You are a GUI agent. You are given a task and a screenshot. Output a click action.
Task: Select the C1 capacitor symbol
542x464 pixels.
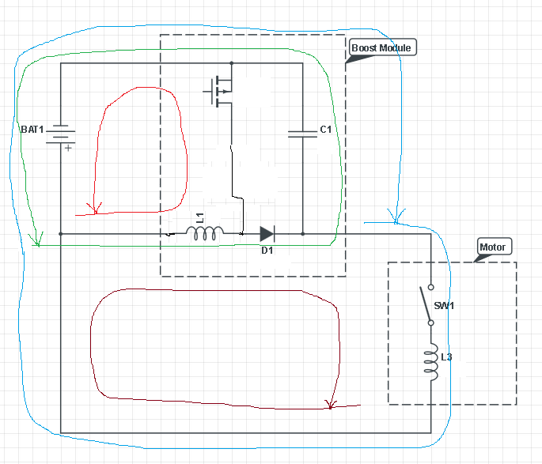302,134
